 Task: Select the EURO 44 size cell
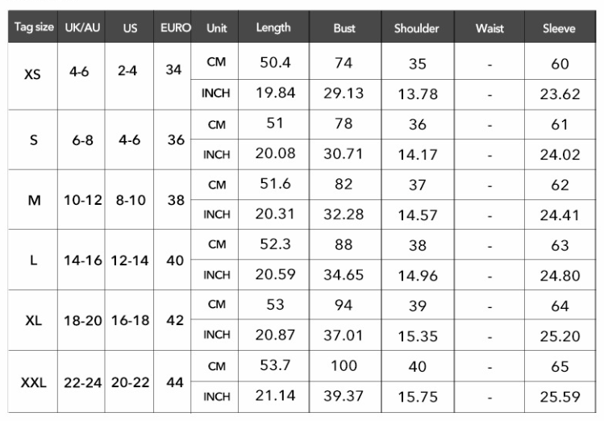pos(175,381)
